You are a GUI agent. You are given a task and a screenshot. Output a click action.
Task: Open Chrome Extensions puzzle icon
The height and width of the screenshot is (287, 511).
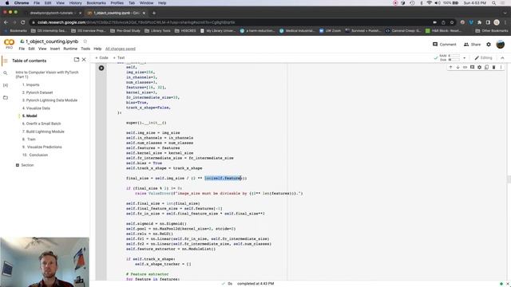pos(479,22)
